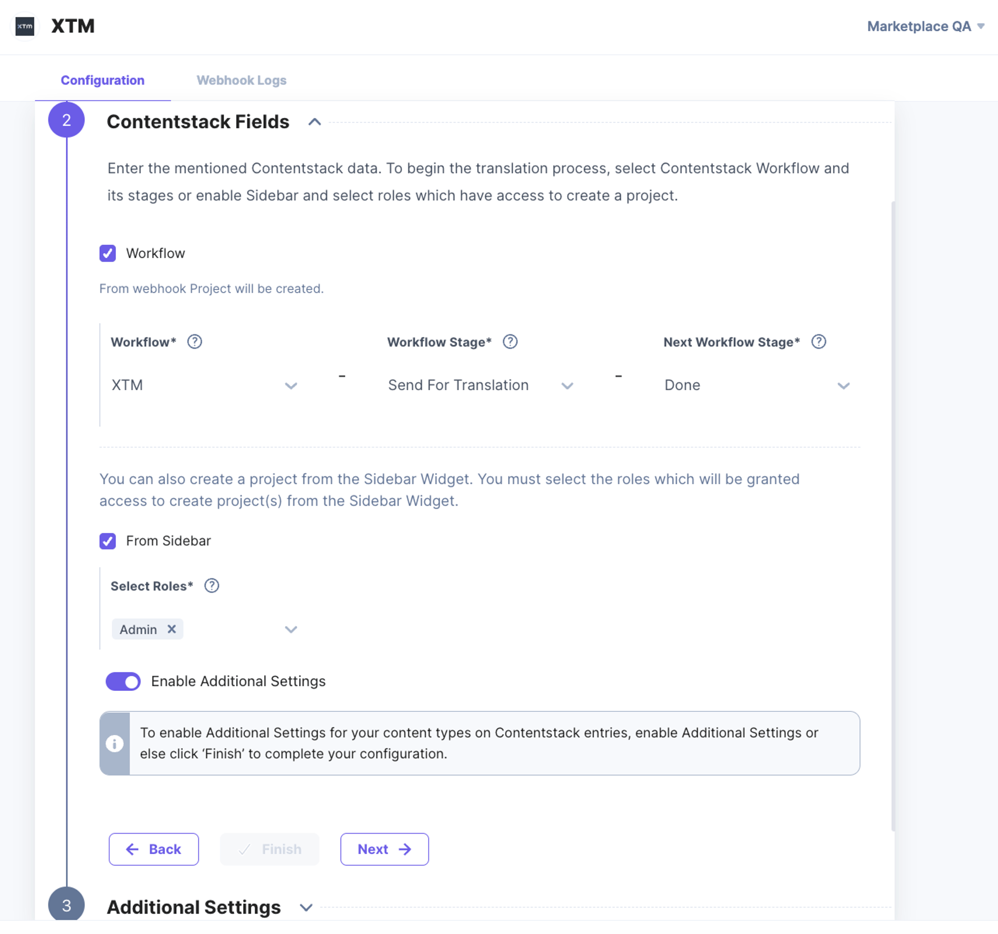The width and height of the screenshot is (998, 934).
Task: Remove the Admin role tag
Action: 172,629
